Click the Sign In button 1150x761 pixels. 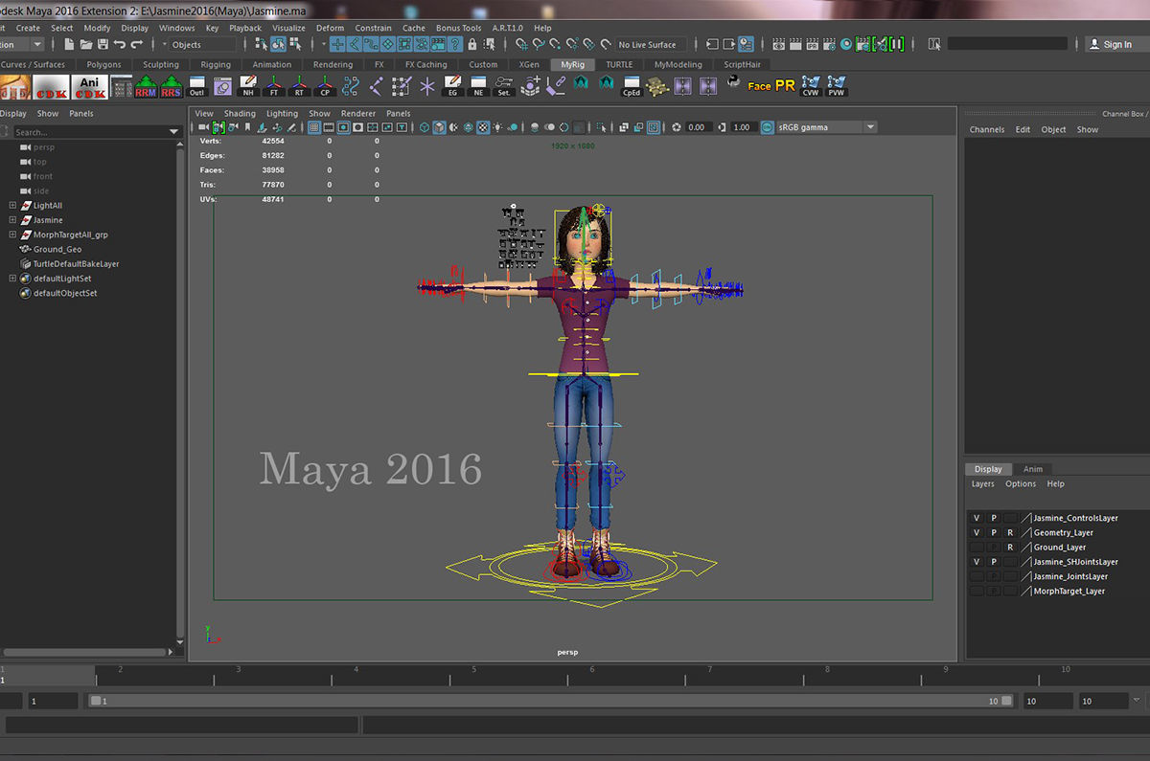1110,44
